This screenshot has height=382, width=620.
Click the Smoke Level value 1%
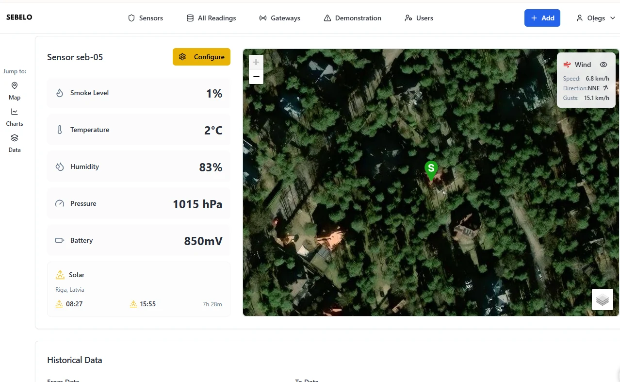[x=214, y=93]
